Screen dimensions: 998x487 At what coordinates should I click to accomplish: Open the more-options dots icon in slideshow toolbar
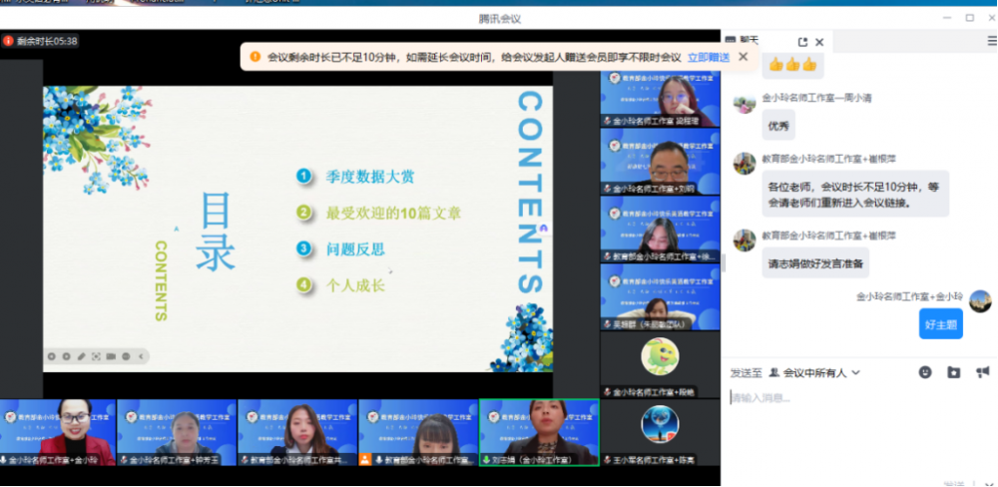(126, 356)
